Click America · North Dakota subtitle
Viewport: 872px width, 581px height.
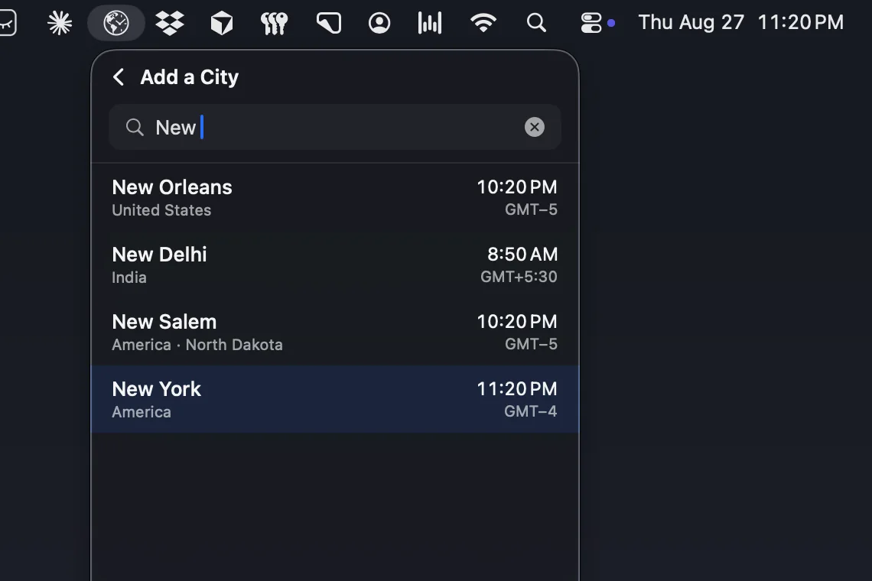pos(197,345)
